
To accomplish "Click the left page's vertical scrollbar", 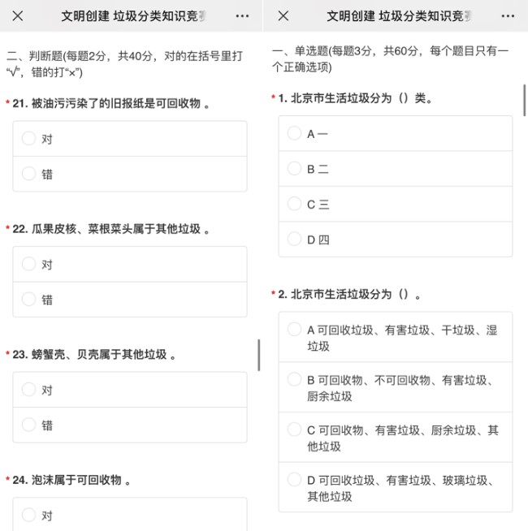I will 259,355.
